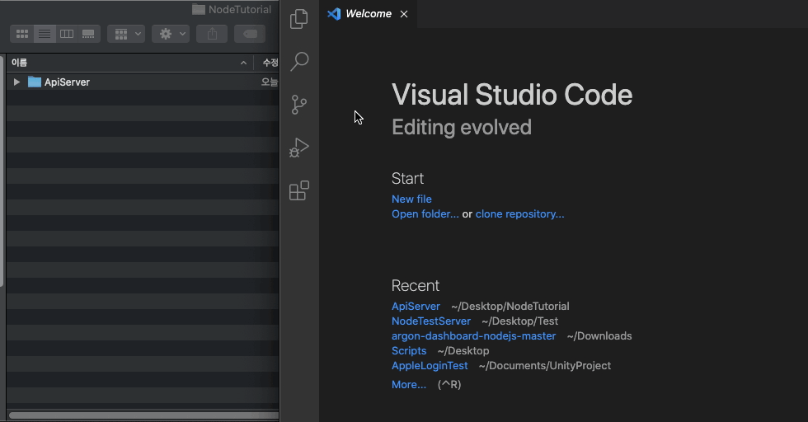Click the Editing evolved subtitle
The width and height of the screenshot is (808, 422).
tap(461, 127)
